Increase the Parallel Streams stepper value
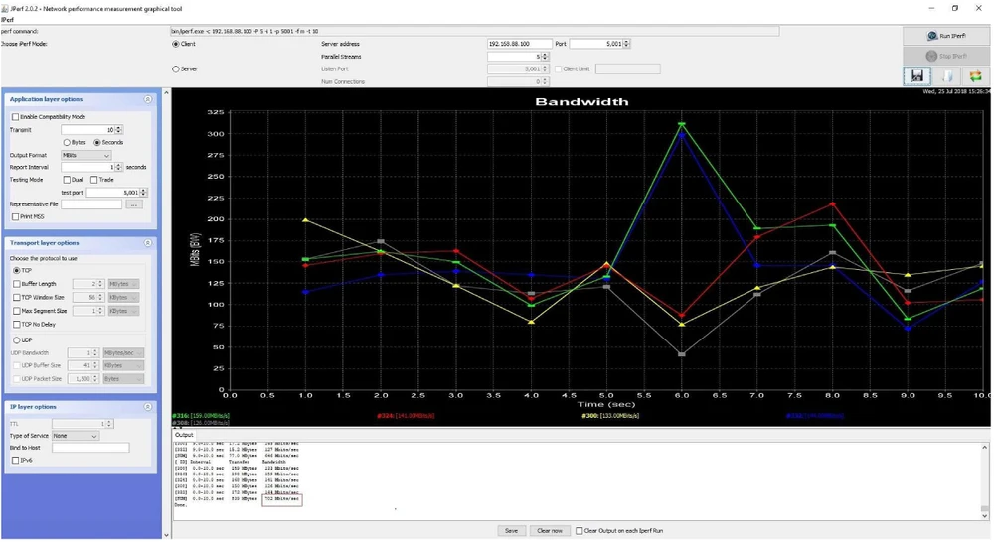994x542 pixels. [x=544, y=55]
